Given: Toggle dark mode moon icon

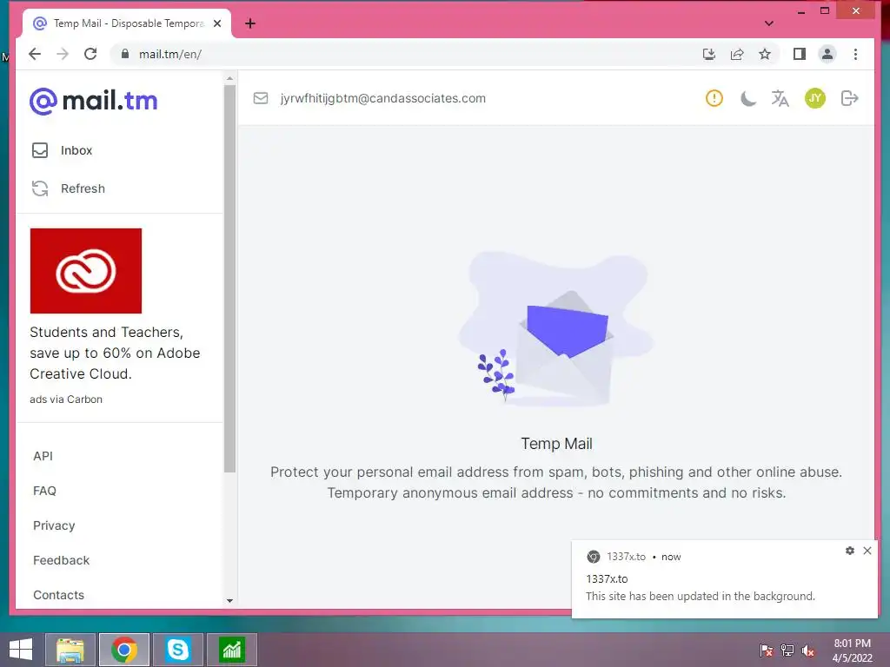Looking at the screenshot, I should tap(748, 99).
